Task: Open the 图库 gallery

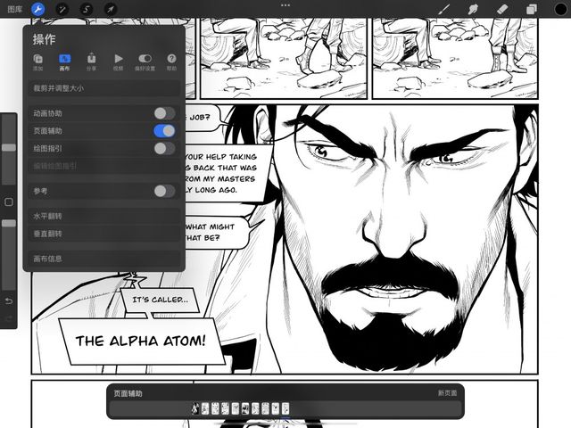Action: (15, 9)
